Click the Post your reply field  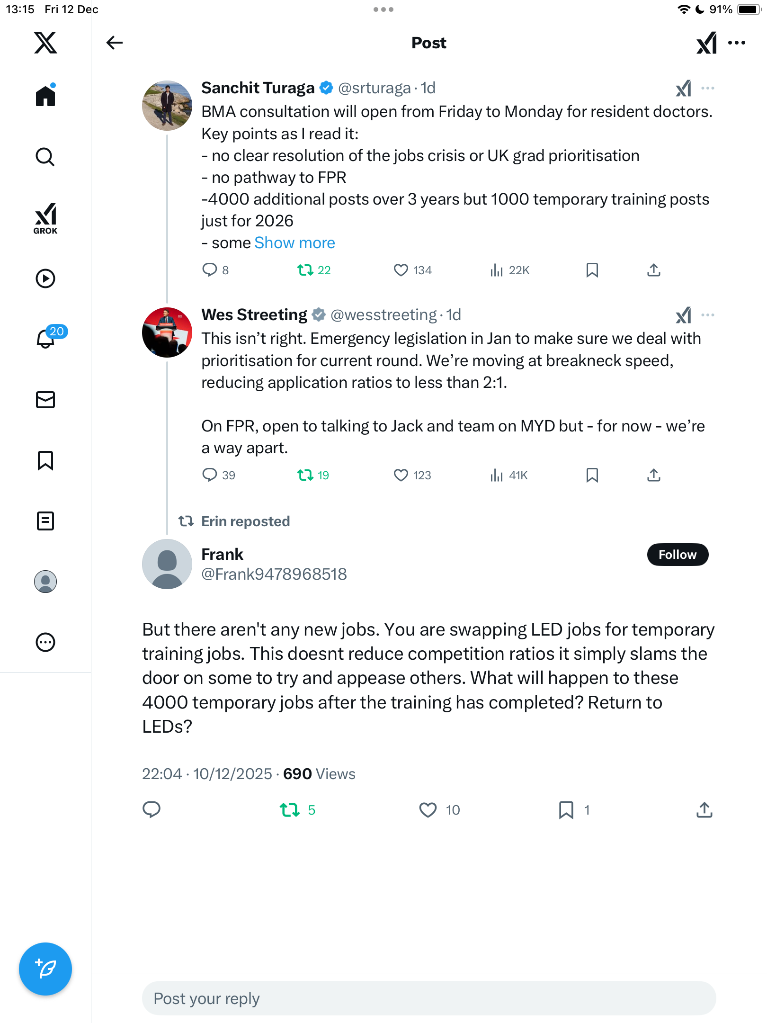tap(428, 998)
